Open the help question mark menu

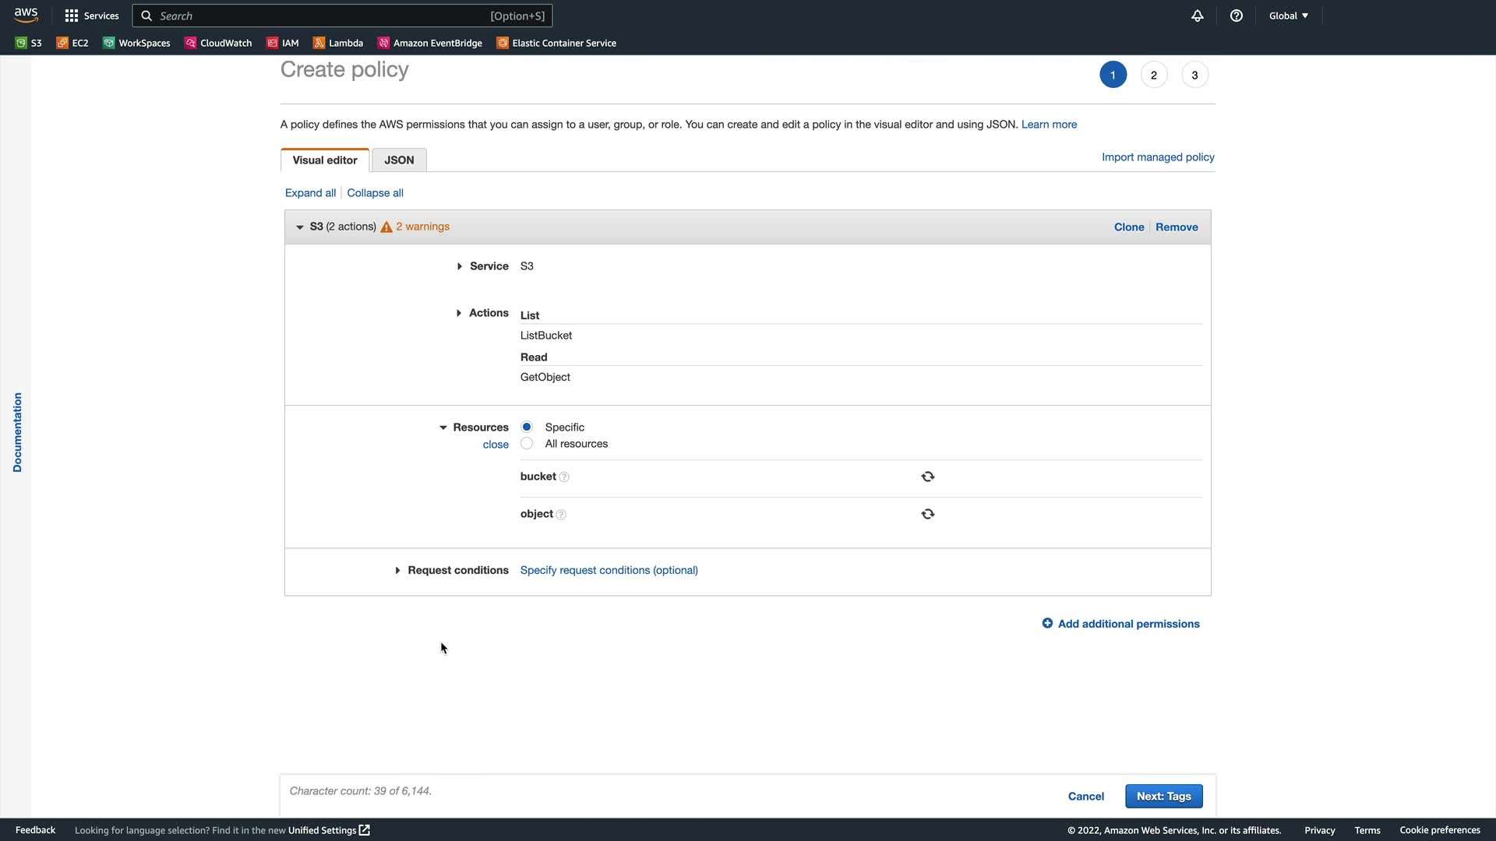click(x=1237, y=16)
